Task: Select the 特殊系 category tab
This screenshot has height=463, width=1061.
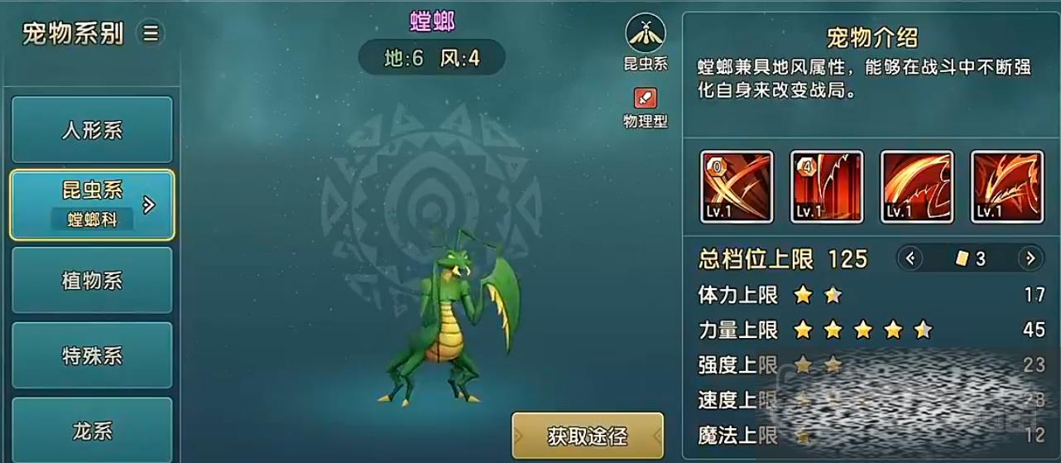Action: coord(92,356)
